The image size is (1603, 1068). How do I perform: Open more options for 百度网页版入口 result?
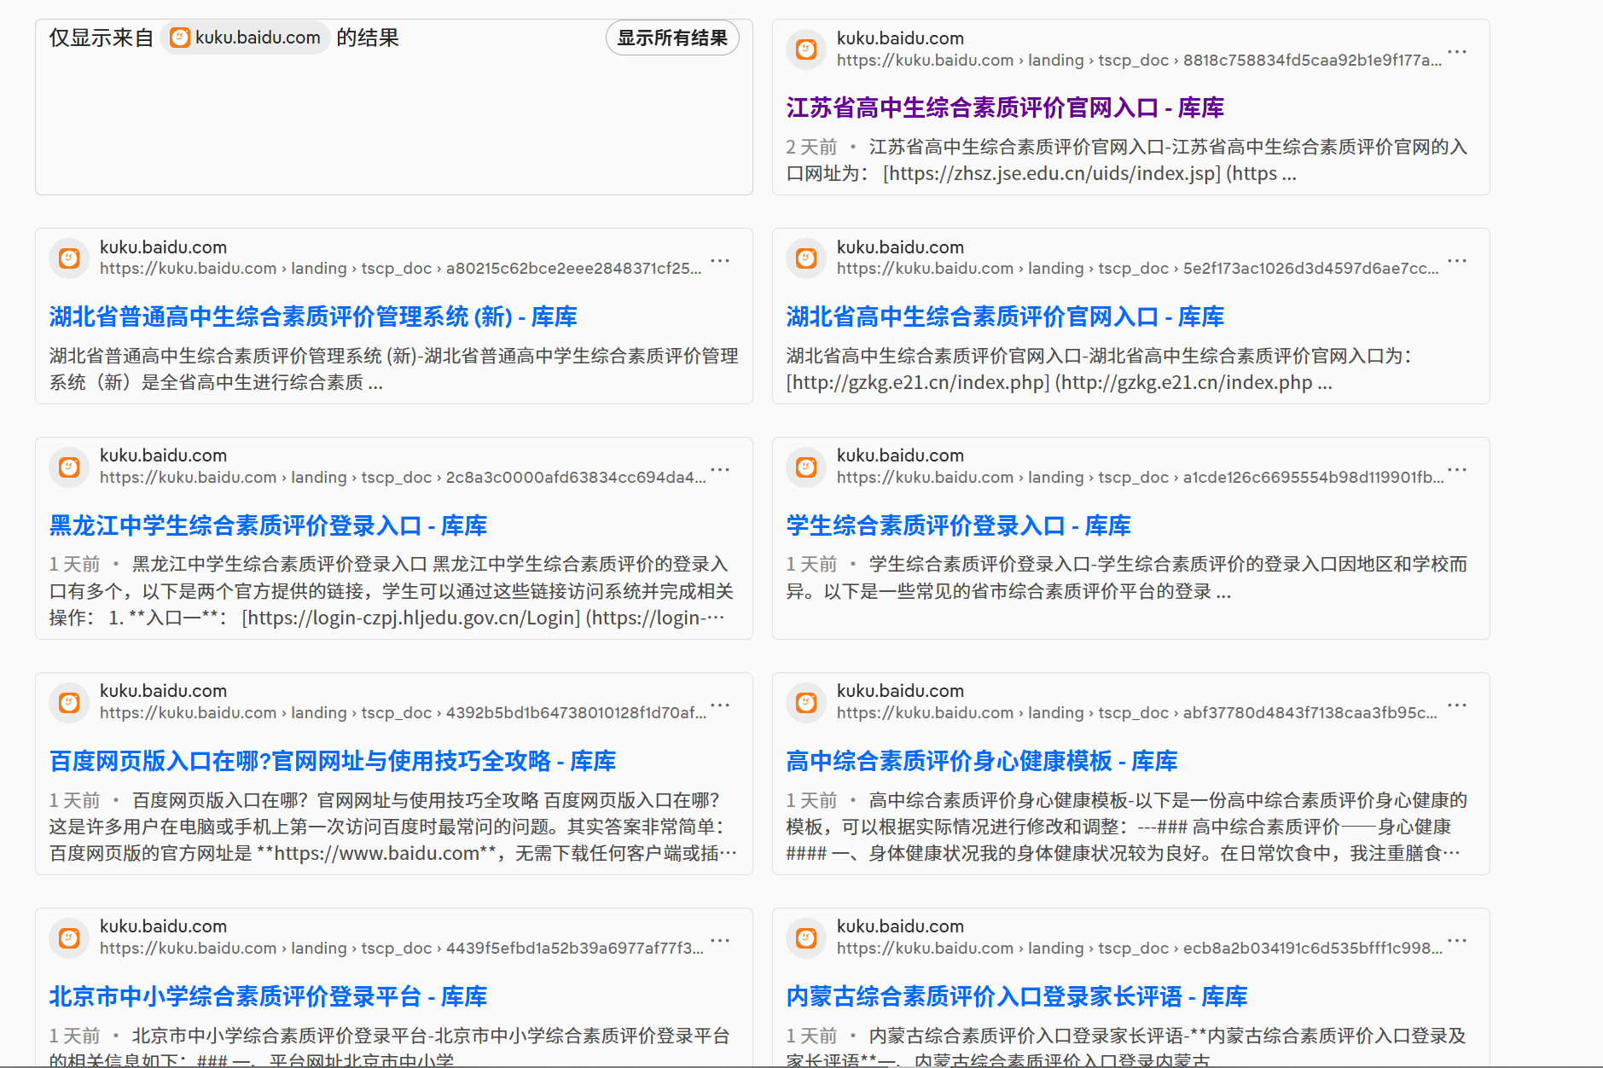(720, 705)
